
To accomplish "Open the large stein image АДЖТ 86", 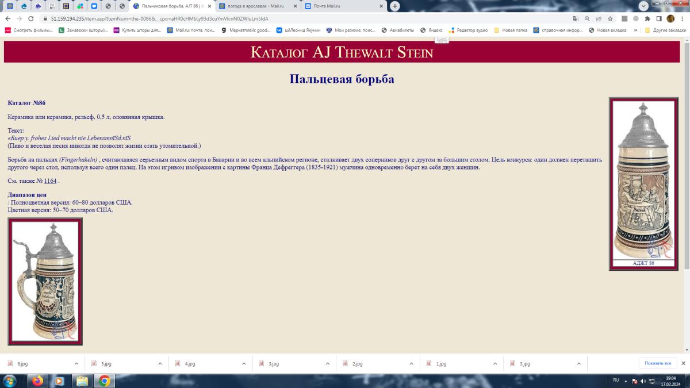I will (x=643, y=179).
